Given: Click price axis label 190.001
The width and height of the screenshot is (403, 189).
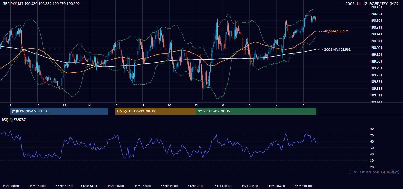Looking at the screenshot, I should 376,48.
